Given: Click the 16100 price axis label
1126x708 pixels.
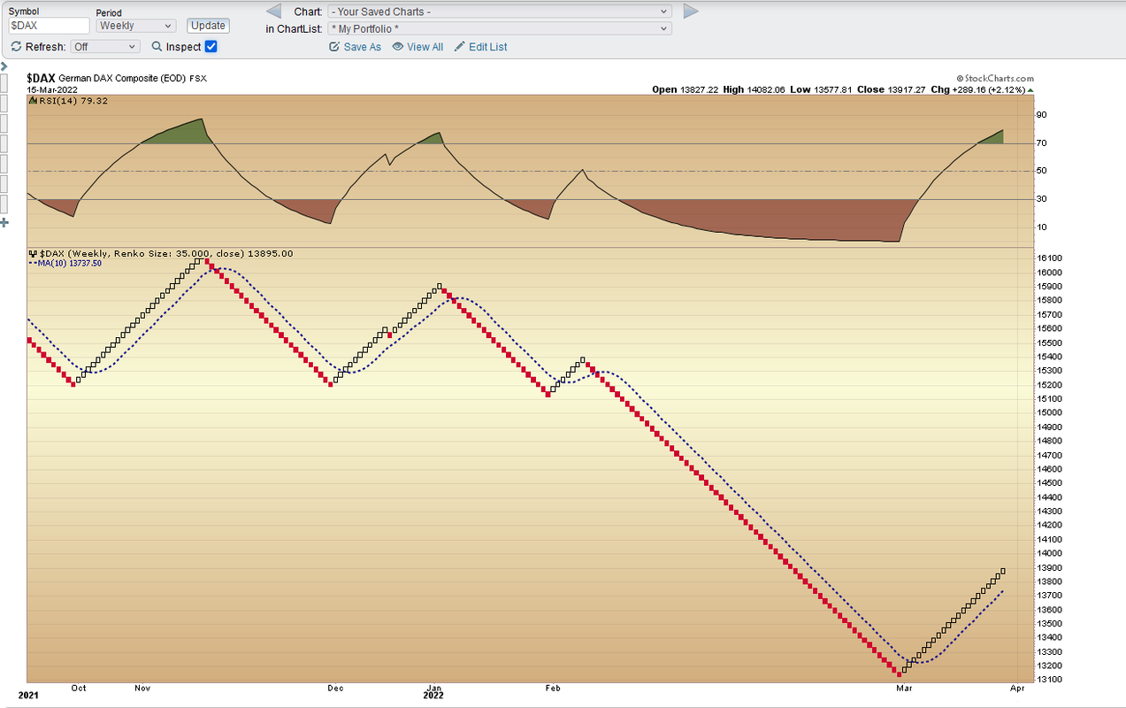Looking at the screenshot, I should pyautogui.click(x=1049, y=258).
